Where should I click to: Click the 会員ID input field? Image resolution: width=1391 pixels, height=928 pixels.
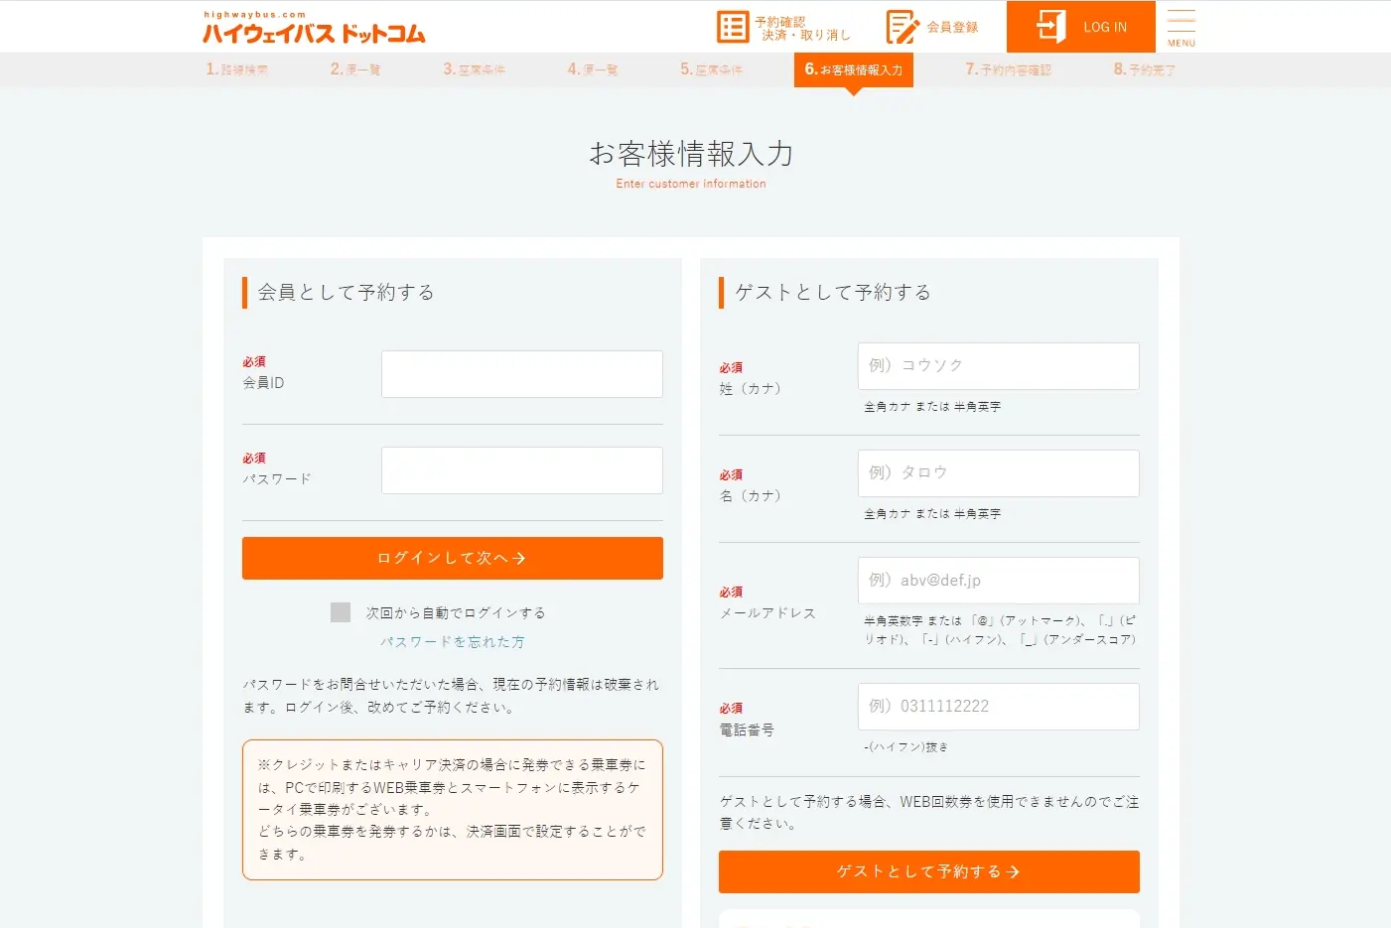point(521,374)
